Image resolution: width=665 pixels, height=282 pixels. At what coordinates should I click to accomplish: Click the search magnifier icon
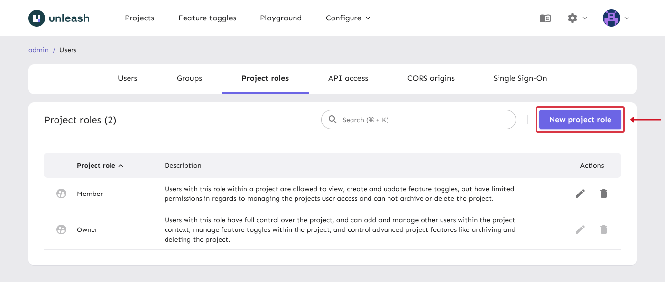pos(332,119)
